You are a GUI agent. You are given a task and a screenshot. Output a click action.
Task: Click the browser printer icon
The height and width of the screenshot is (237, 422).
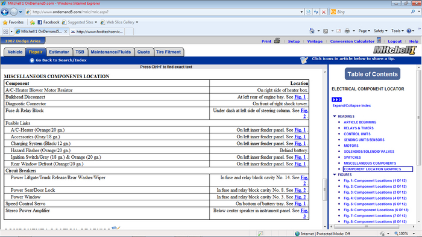[347, 31]
